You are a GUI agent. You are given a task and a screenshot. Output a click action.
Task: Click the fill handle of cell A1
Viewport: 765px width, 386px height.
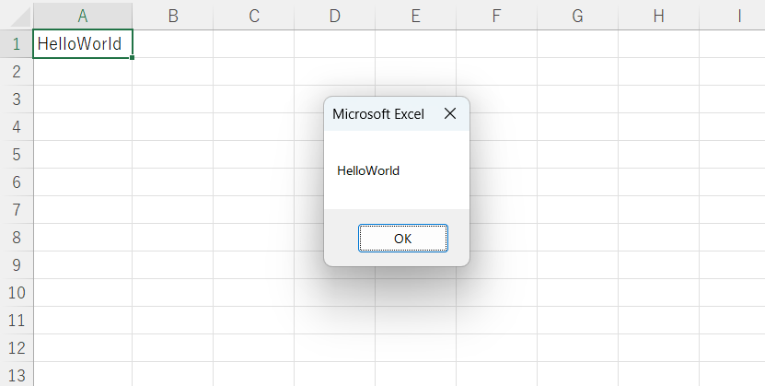pos(133,57)
